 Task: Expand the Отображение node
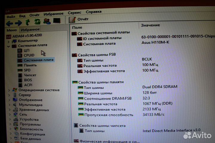point(9,100)
